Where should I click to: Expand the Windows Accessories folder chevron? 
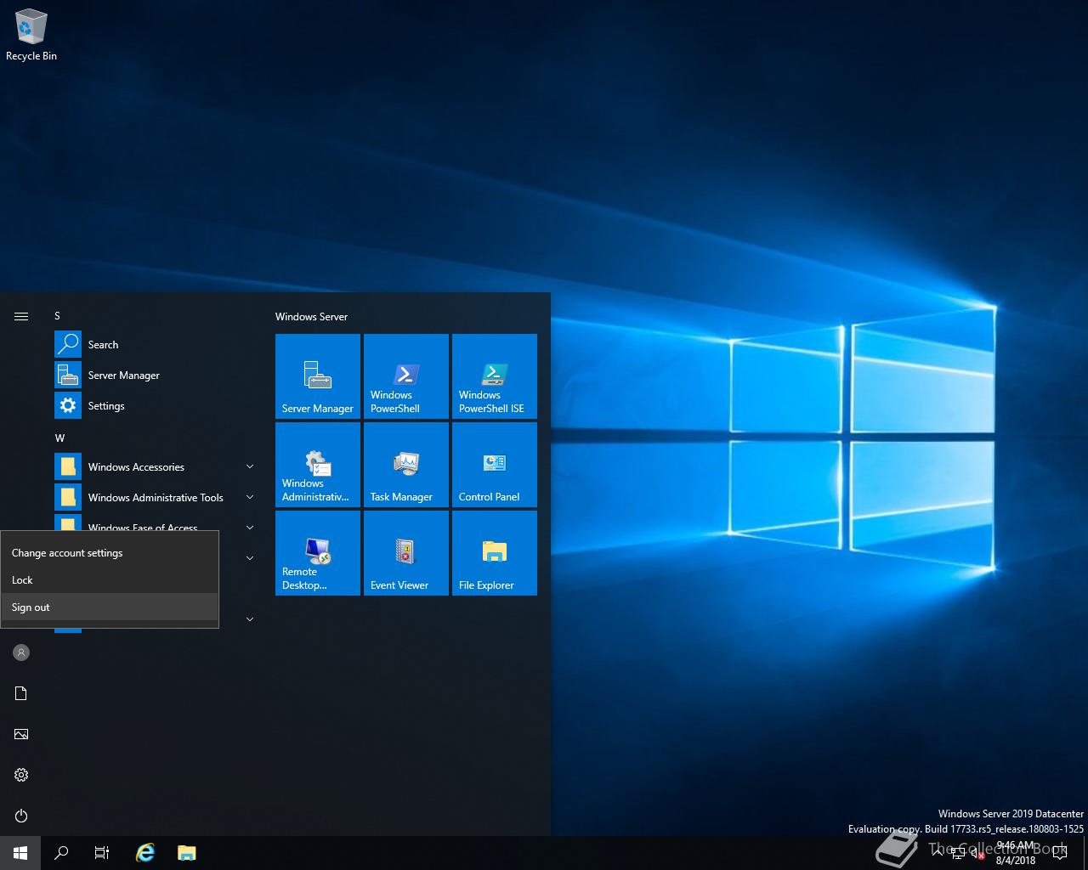250,466
